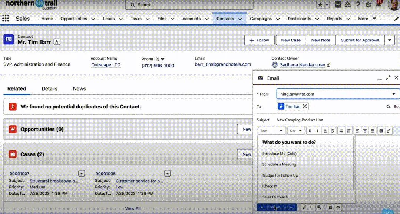Insert a merge field with the braces icon
400x214 pixels.
click(x=312, y=207)
